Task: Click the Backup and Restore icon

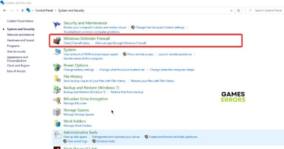Action: (x=57, y=90)
